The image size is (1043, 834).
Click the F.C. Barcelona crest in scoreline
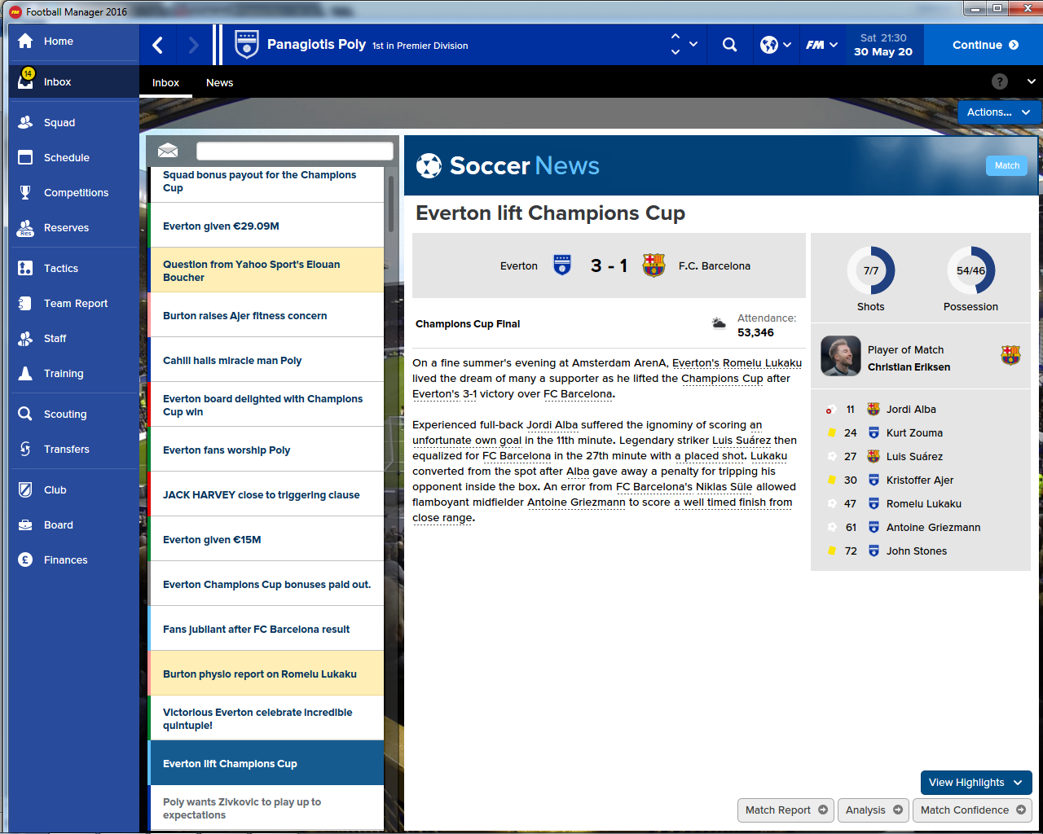(x=654, y=266)
